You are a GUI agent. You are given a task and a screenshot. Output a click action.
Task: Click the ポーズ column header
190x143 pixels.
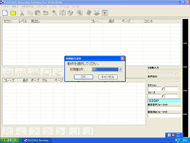35,80
